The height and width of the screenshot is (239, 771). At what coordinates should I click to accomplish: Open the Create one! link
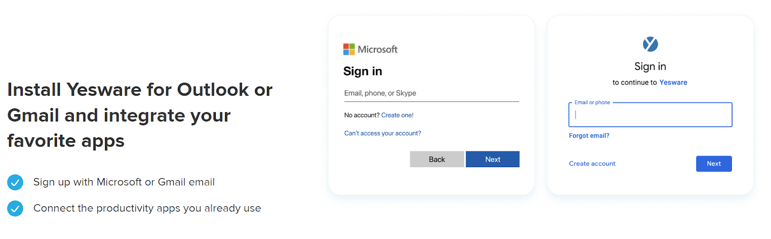click(397, 115)
